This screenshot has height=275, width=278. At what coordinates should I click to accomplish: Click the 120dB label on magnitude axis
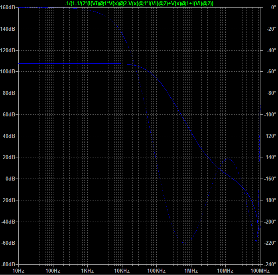click(8, 50)
